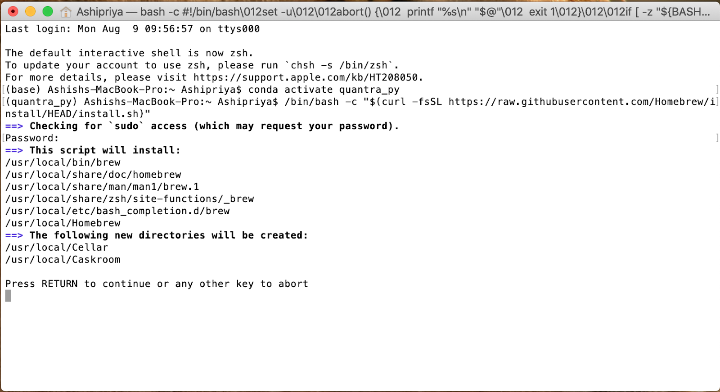Click the right bracket mark beside Password line

717,138
